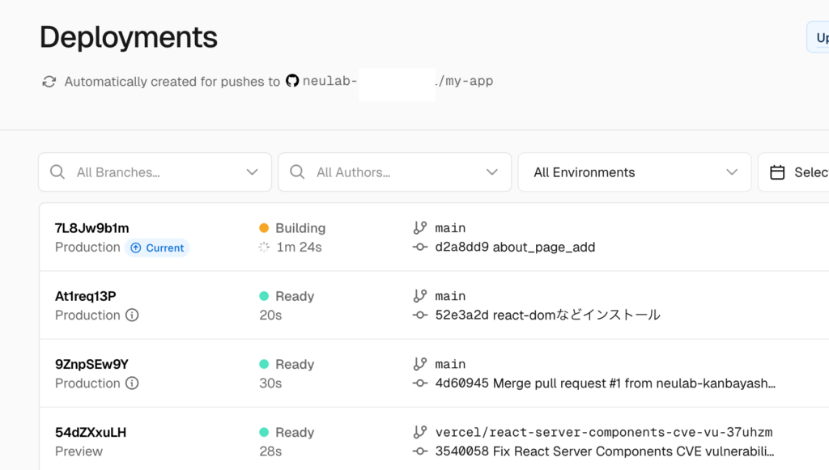Type in the All Branches search field

coord(154,172)
